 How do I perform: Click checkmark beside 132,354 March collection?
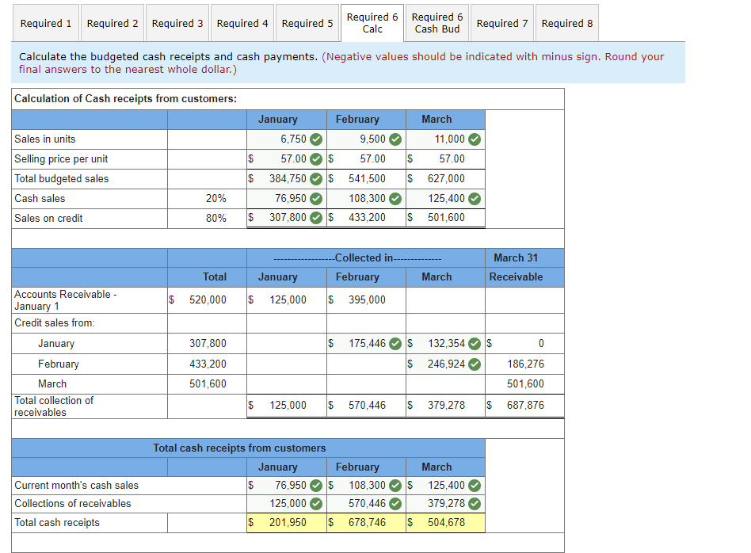[475, 344]
